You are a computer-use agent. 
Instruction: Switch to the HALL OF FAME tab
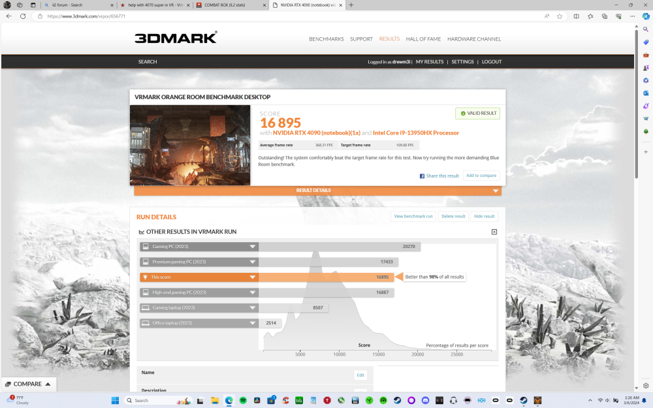coord(423,39)
